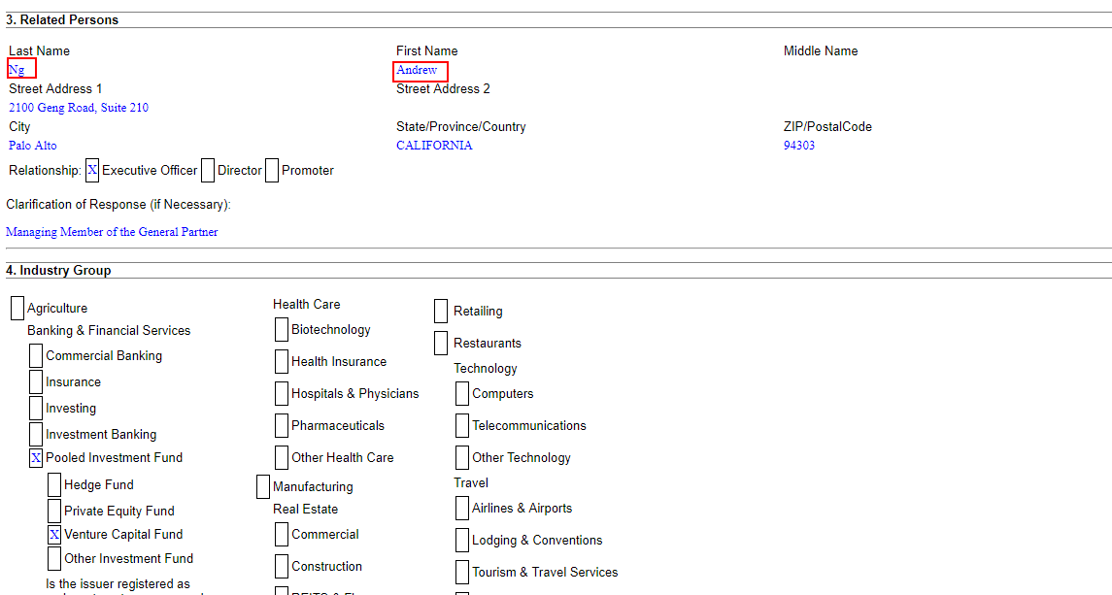Check the Other Technology checkbox
Image resolution: width=1112 pixels, height=595 pixels.
tap(462, 457)
